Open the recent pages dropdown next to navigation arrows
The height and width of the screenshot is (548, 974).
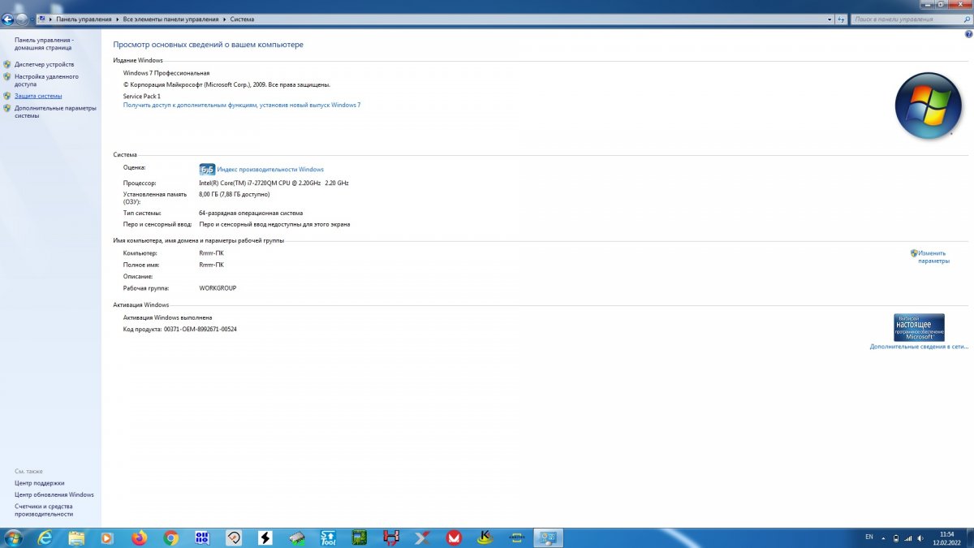[x=32, y=19]
